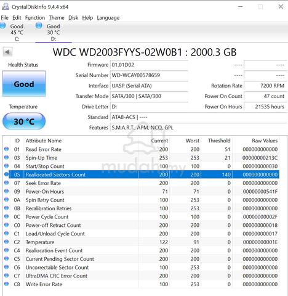Open the Language menu
Viewport: 288px width, 296px height.
coord(108,18)
